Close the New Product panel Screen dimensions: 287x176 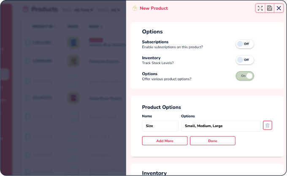[x=279, y=8]
